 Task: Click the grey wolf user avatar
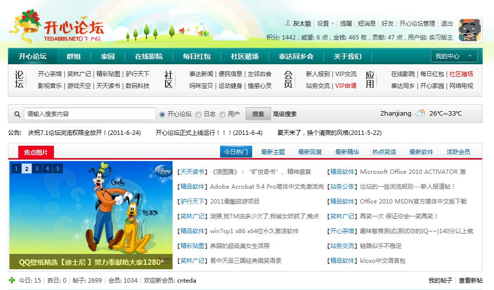click(x=469, y=30)
